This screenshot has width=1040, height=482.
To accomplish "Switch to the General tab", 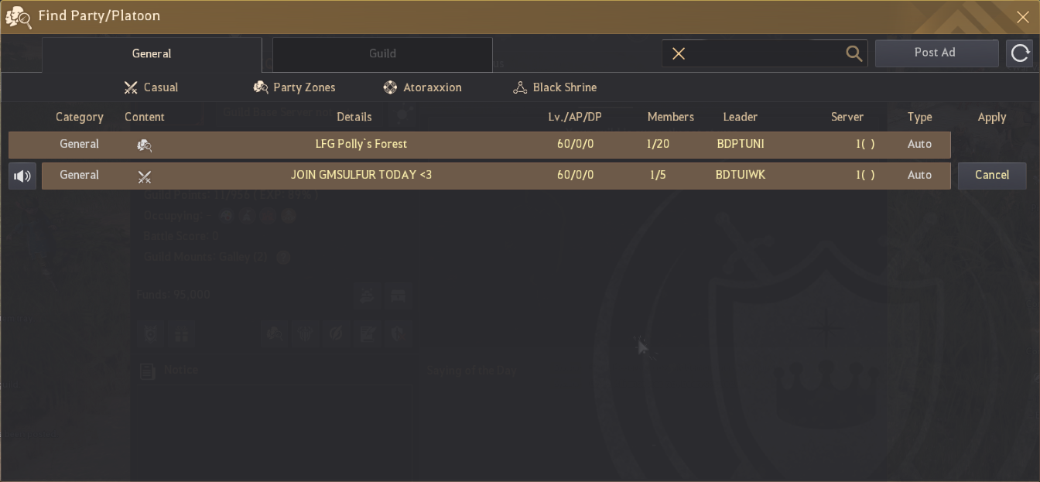I will [x=152, y=53].
